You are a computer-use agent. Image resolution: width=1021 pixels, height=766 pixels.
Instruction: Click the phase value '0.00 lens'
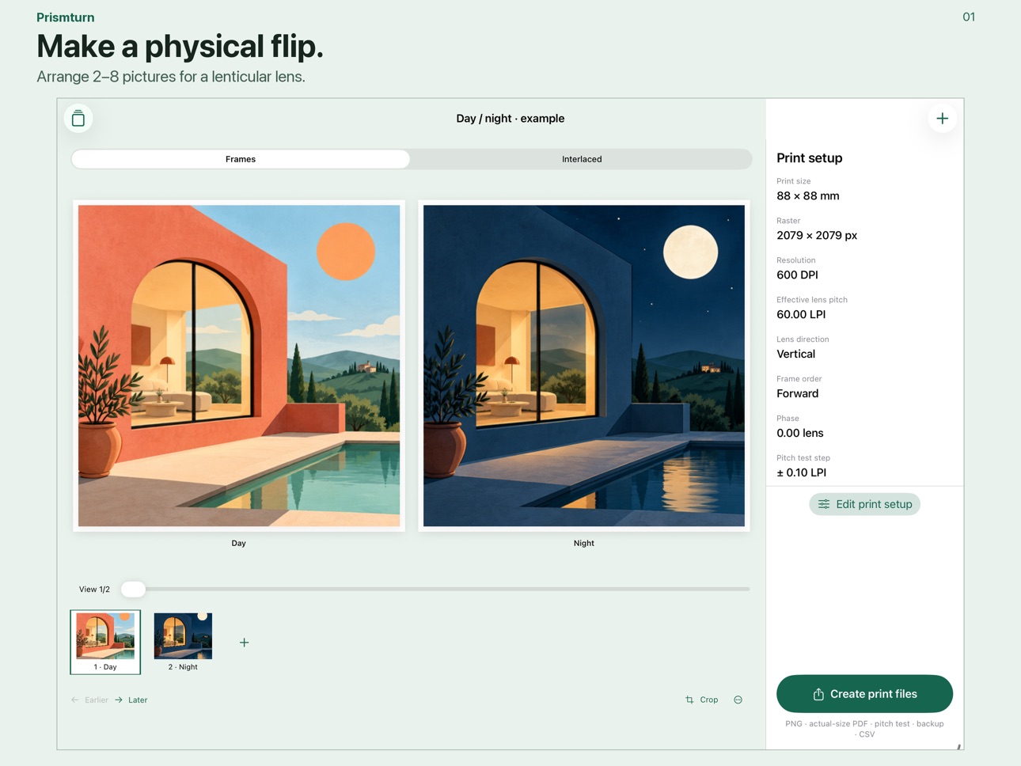pos(800,434)
